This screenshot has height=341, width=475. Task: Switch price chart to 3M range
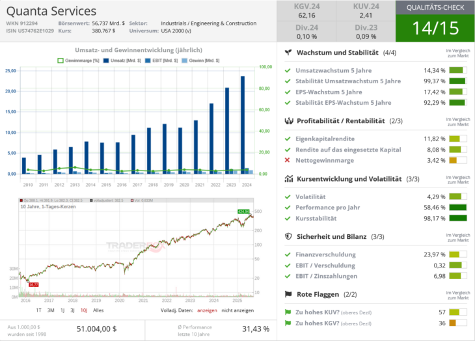tap(51, 310)
